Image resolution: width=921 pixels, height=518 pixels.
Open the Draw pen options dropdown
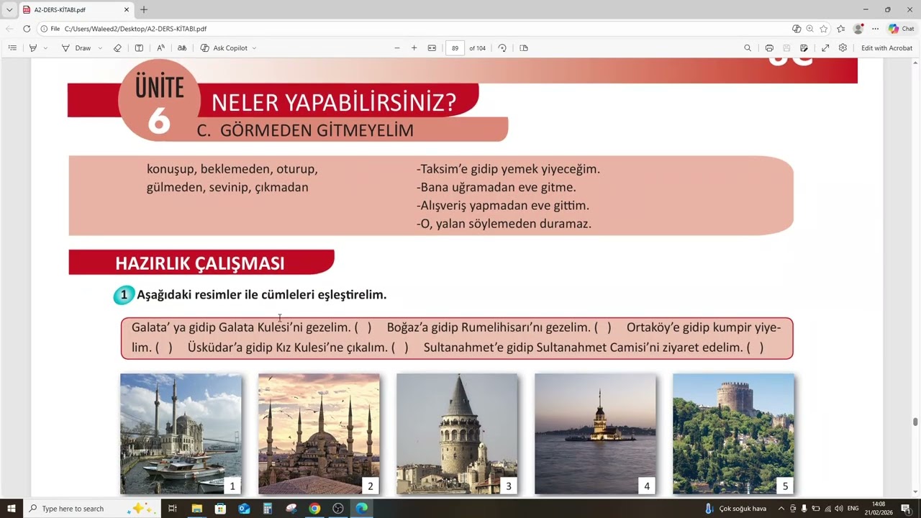pos(99,48)
